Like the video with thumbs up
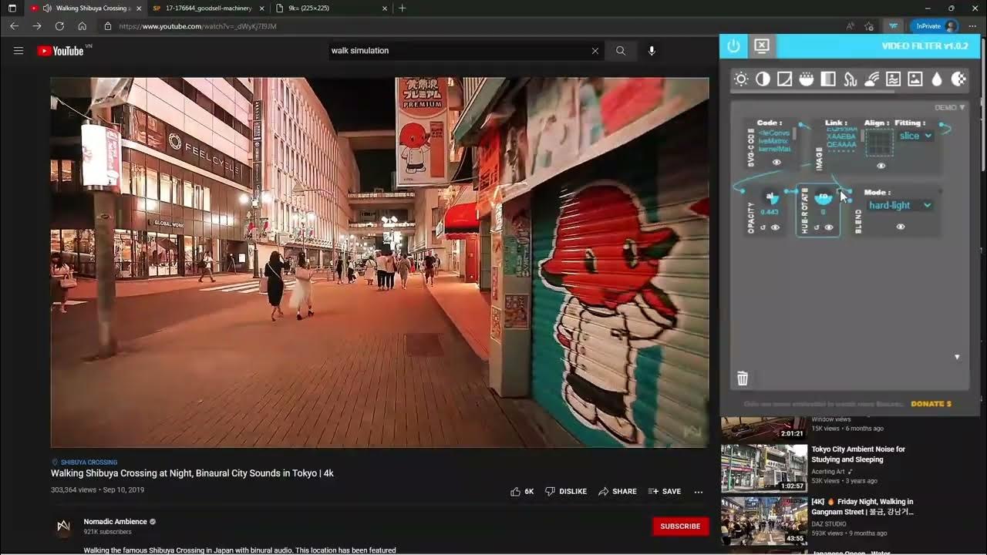This screenshot has height=555, width=987. tap(522, 491)
